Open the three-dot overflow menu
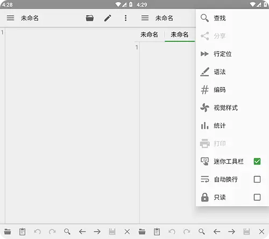The image size is (269, 239). [125, 18]
